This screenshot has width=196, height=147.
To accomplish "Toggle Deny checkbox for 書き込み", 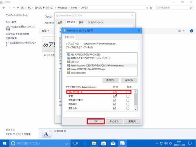I will point(128,108).
